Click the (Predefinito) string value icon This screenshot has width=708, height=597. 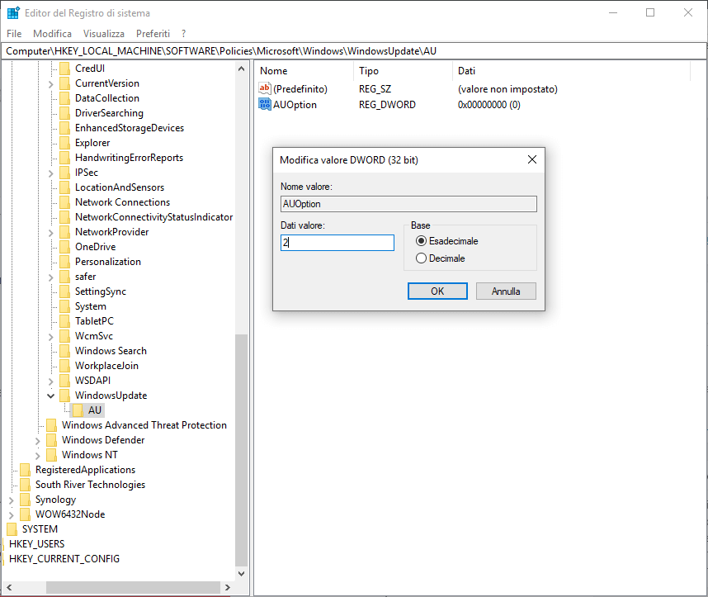265,88
